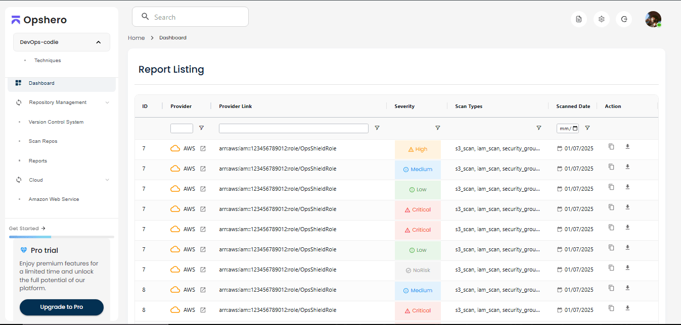Open Dashboard in the sidebar
The width and height of the screenshot is (681, 325).
point(41,83)
